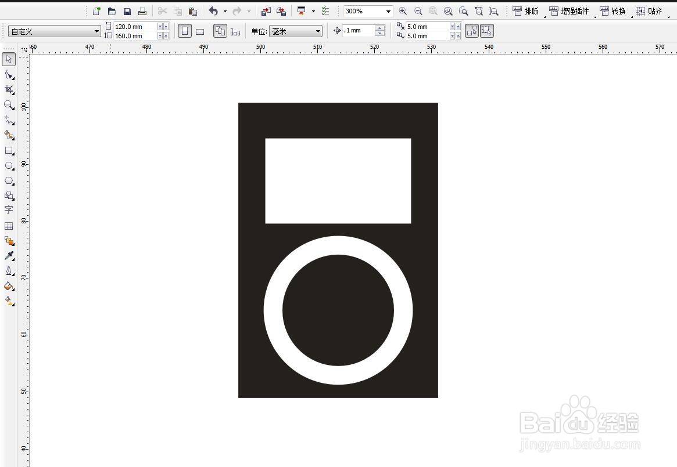This screenshot has width=677, height=467.
Task: Click the page height field 160.0 mm
Action: 135,36
